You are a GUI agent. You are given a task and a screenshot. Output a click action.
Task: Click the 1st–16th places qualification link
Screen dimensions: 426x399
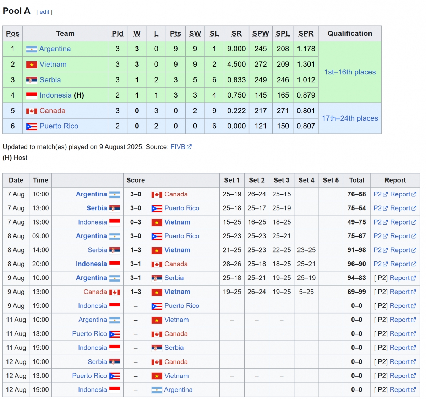click(350, 72)
